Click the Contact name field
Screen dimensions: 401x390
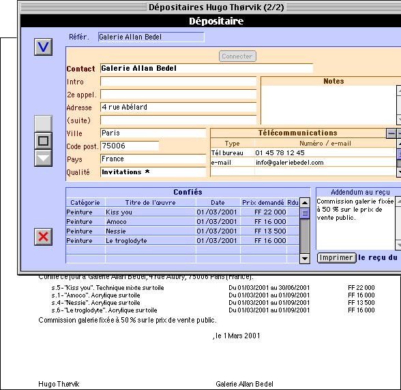pos(207,68)
